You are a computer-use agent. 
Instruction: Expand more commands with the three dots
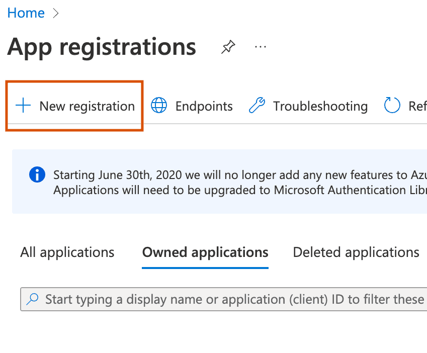coord(260,46)
